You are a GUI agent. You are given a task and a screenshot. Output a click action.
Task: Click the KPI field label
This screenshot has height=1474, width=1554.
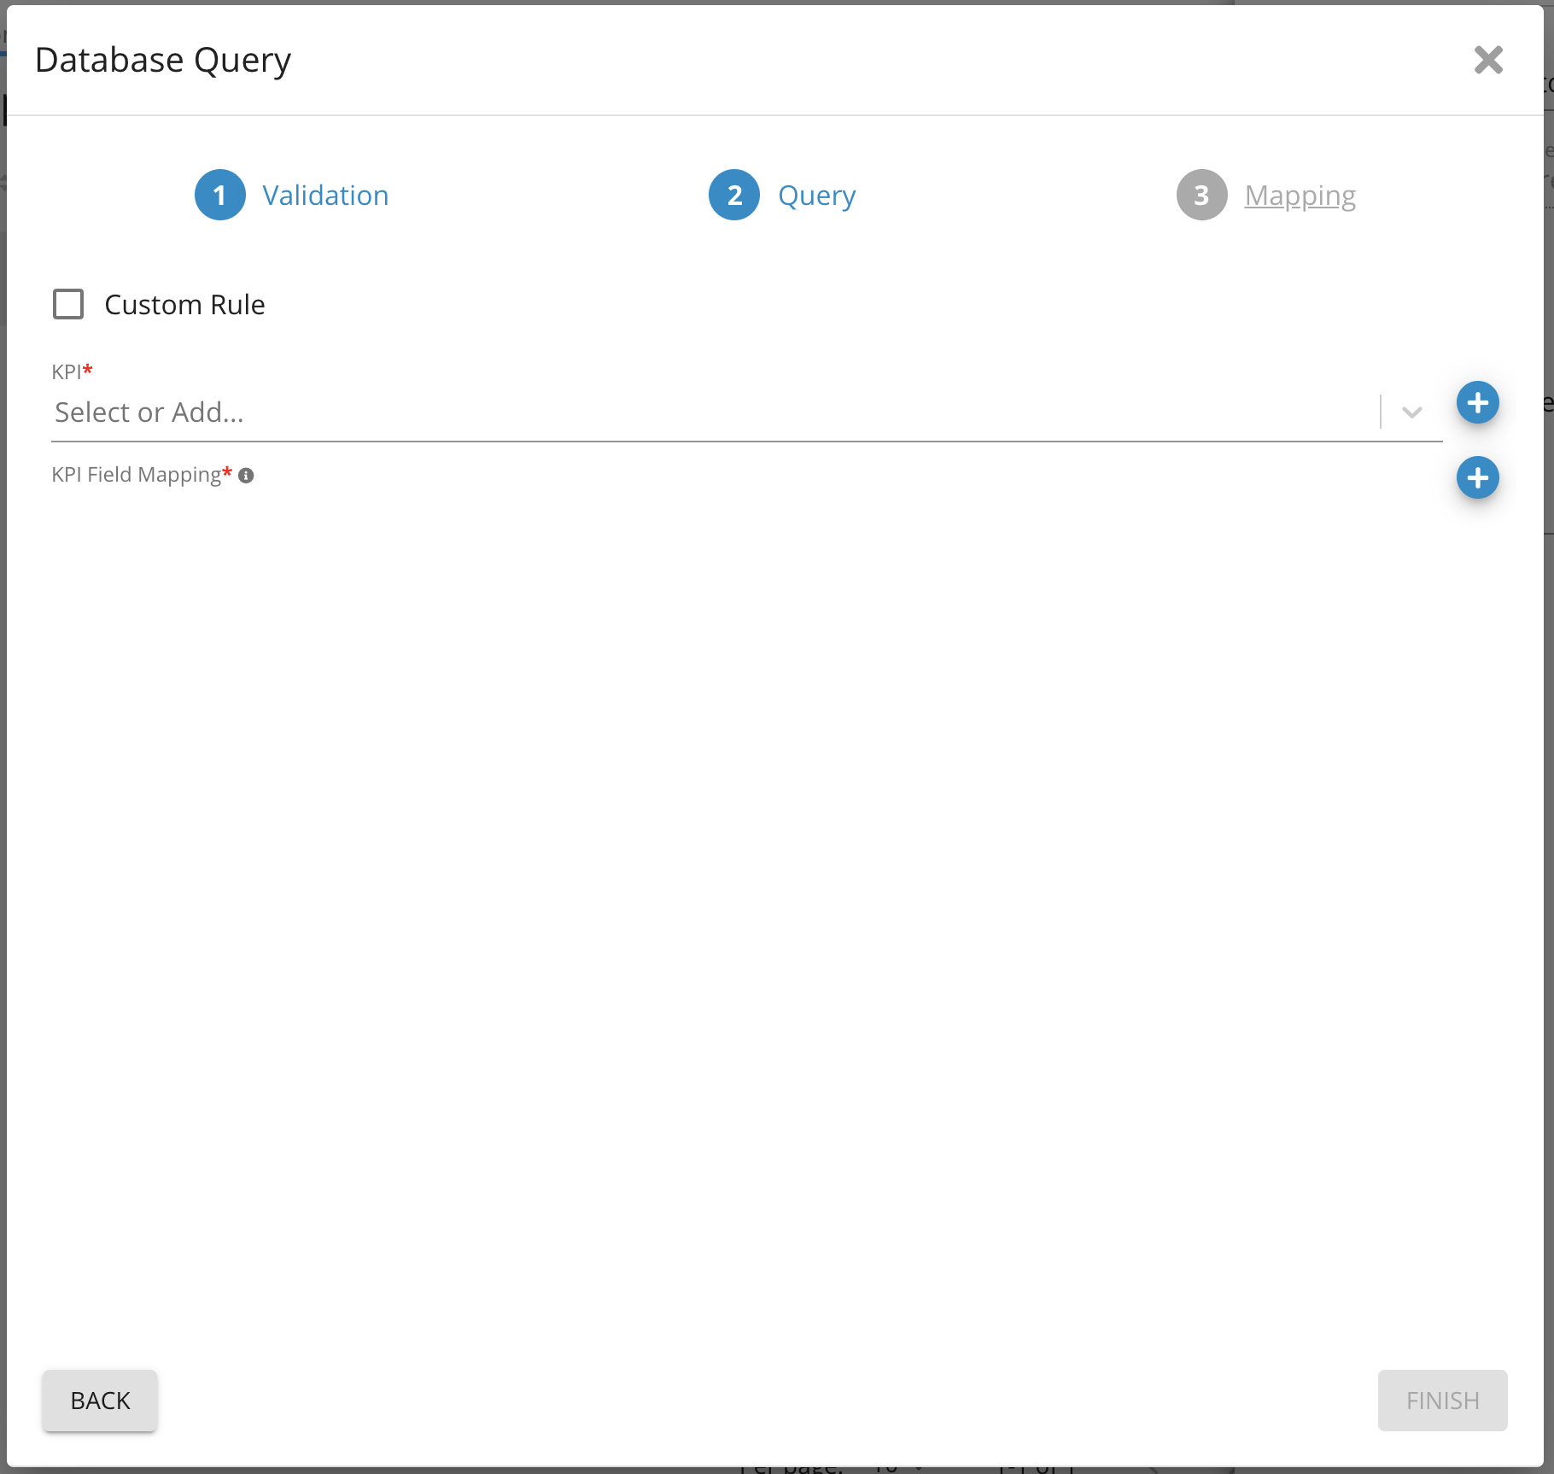[x=67, y=371]
